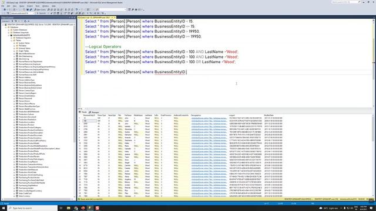Select the HumanResources.Shift table
This screenshot has height=211, width=376.
pyautogui.click(x=28, y=74)
